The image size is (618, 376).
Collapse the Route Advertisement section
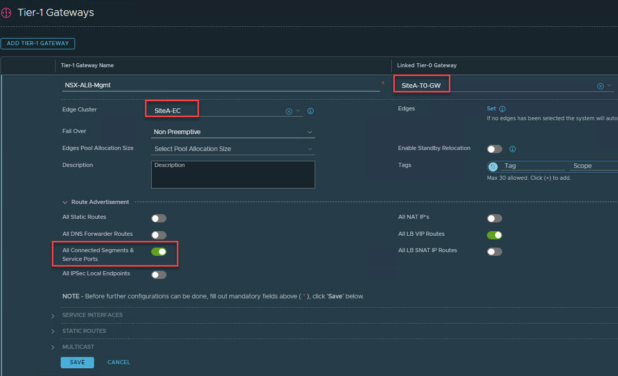point(65,202)
